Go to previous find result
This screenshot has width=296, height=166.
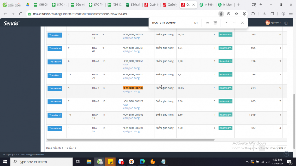pos(227,23)
